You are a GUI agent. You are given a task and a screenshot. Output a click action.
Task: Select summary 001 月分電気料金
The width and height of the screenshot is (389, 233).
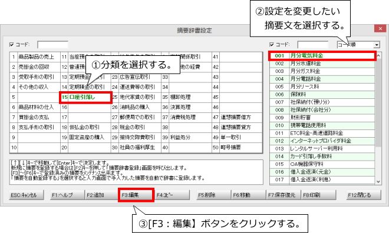pos(322,56)
